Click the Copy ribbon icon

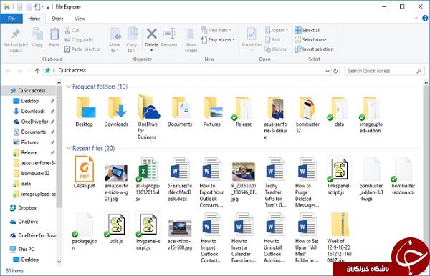tap(37, 34)
